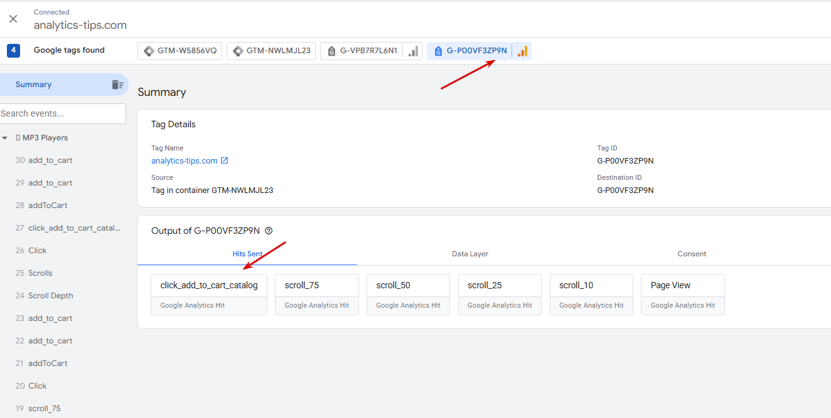Click the clear events icon beside Summary
The image size is (831, 418).
tap(117, 85)
